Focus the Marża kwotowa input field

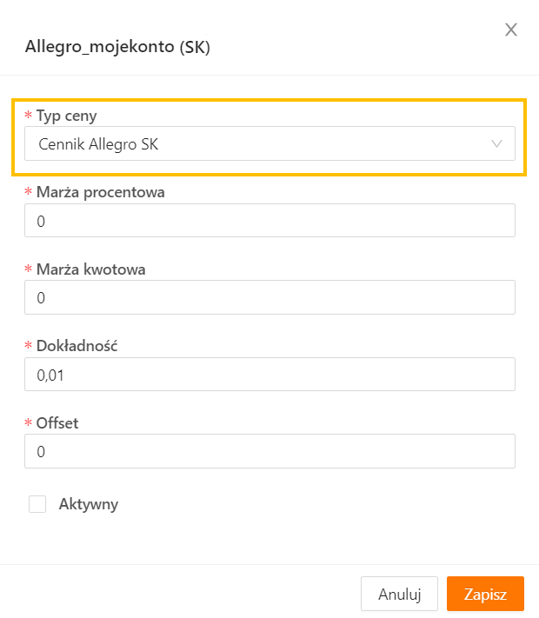pyautogui.click(x=269, y=297)
